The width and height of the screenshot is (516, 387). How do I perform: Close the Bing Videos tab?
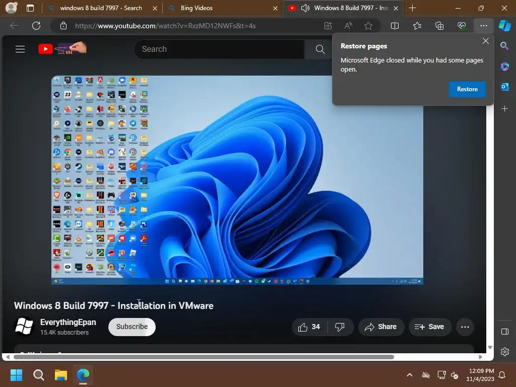pyautogui.click(x=275, y=8)
